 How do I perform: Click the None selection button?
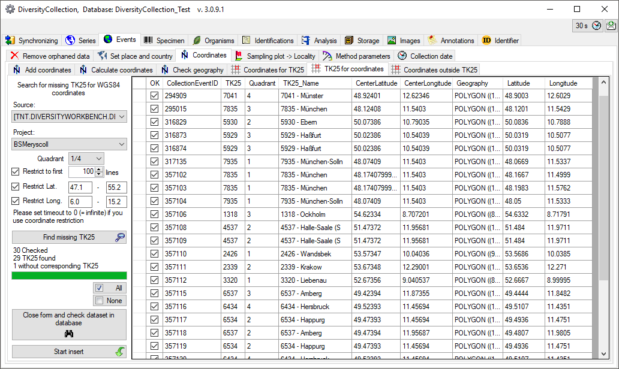coord(110,300)
